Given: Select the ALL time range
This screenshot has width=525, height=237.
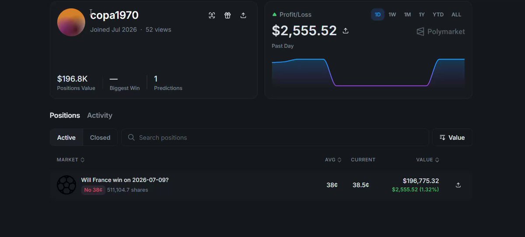Looking at the screenshot, I should [456, 14].
